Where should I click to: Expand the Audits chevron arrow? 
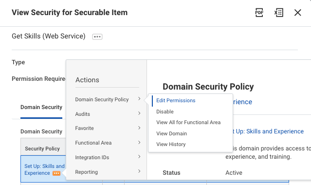point(139,113)
